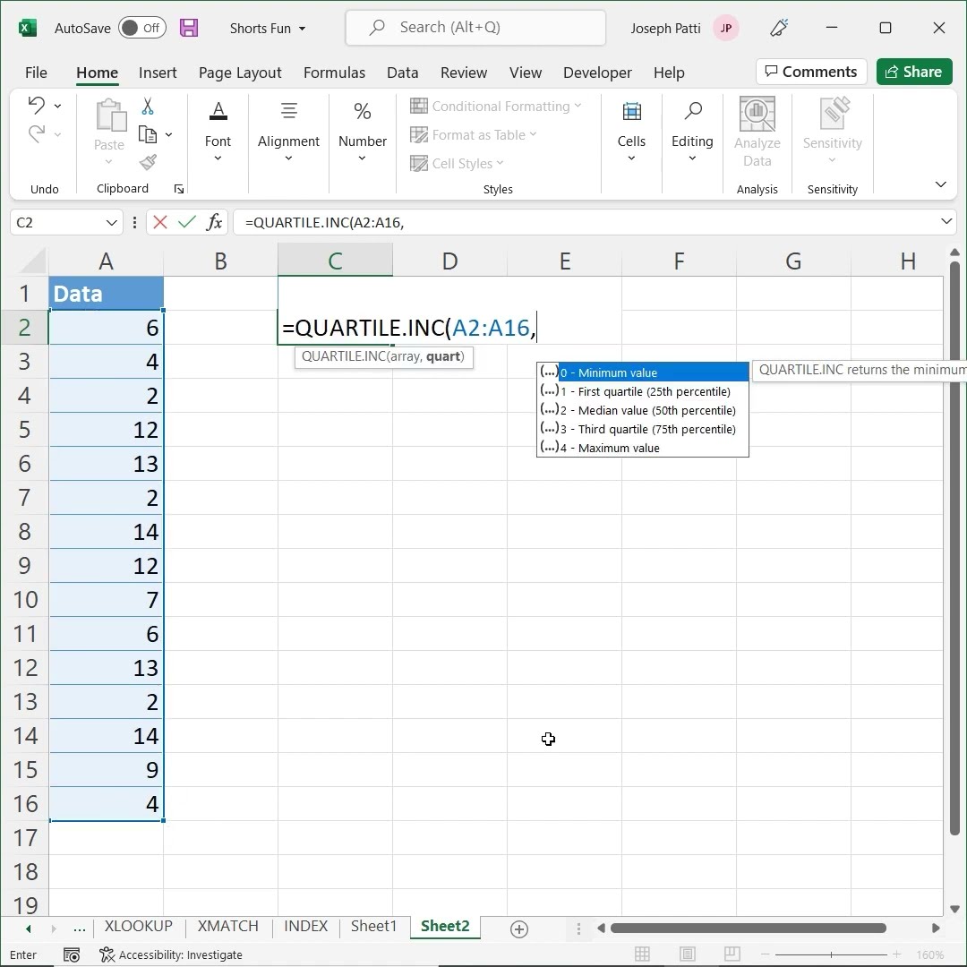Cancel the formula with red X
This screenshot has height=967, width=967.
pyautogui.click(x=159, y=222)
